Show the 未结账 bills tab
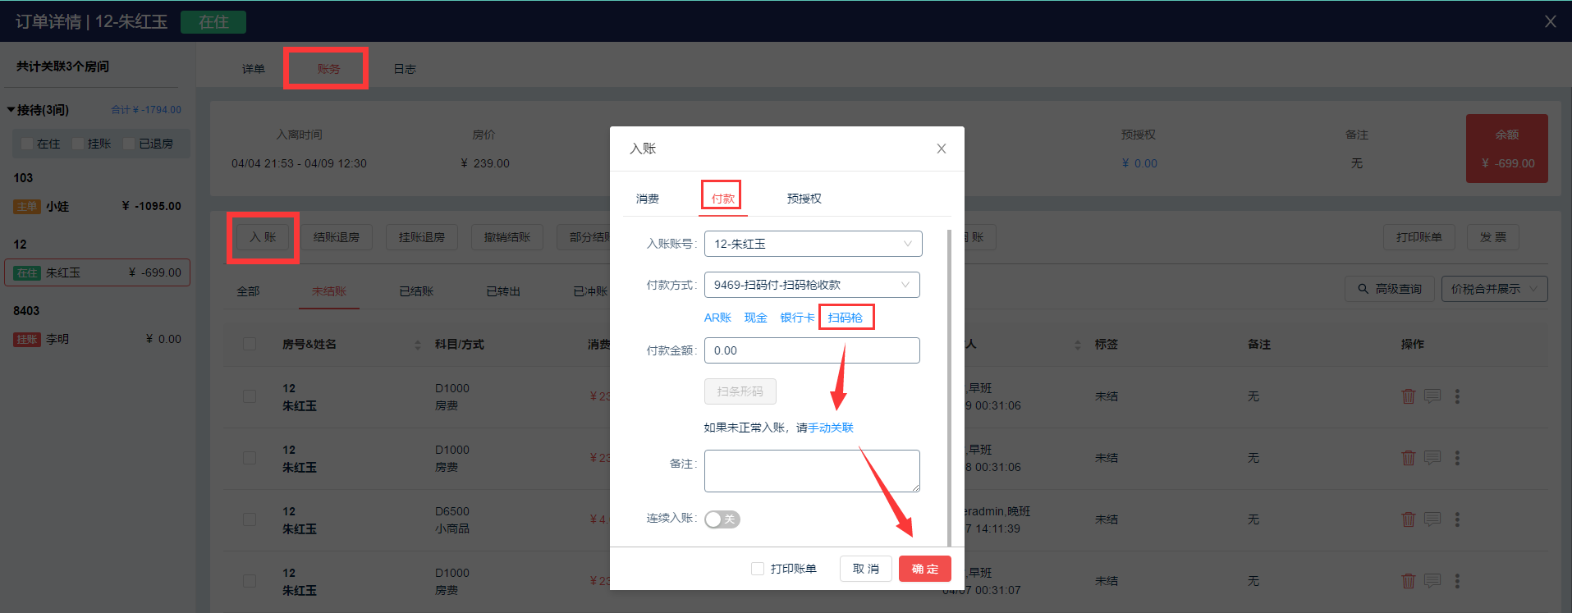Viewport: 1572px width, 613px height. pos(329,291)
